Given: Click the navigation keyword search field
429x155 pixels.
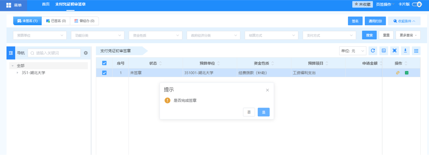Looking at the screenshot, I should (54, 53).
